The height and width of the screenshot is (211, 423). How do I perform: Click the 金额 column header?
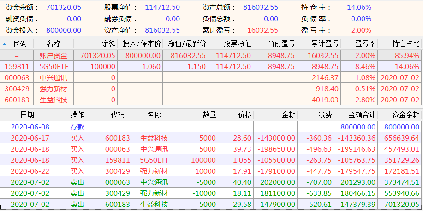pyautogui.click(x=288, y=115)
